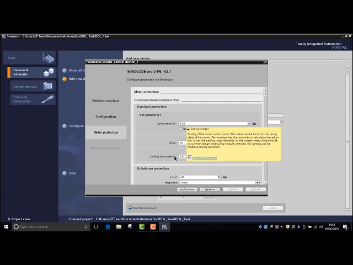Open notification center icon

[x=345, y=227]
